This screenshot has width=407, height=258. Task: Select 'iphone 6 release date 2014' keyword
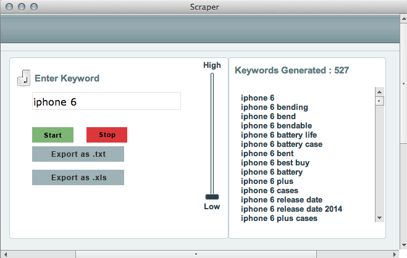click(292, 209)
